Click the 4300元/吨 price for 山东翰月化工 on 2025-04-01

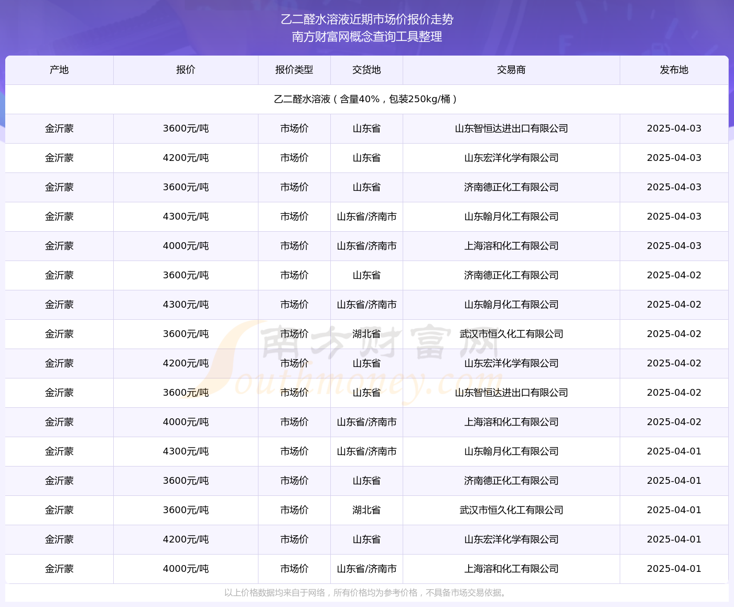186,451
